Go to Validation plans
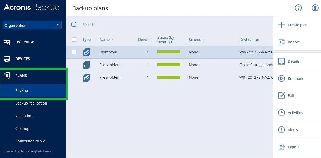This screenshot has height=158, width=321. click(x=24, y=116)
